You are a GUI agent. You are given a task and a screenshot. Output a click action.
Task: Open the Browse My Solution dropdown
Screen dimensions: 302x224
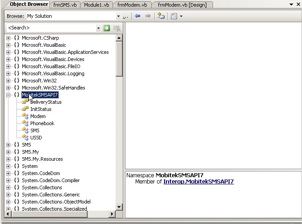tap(118, 16)
